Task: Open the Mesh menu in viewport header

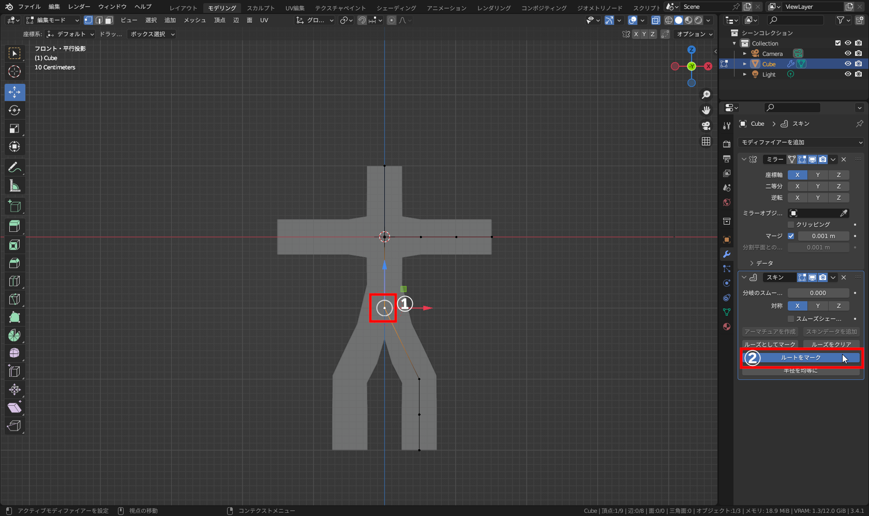Action: click(x=194, y=20)
